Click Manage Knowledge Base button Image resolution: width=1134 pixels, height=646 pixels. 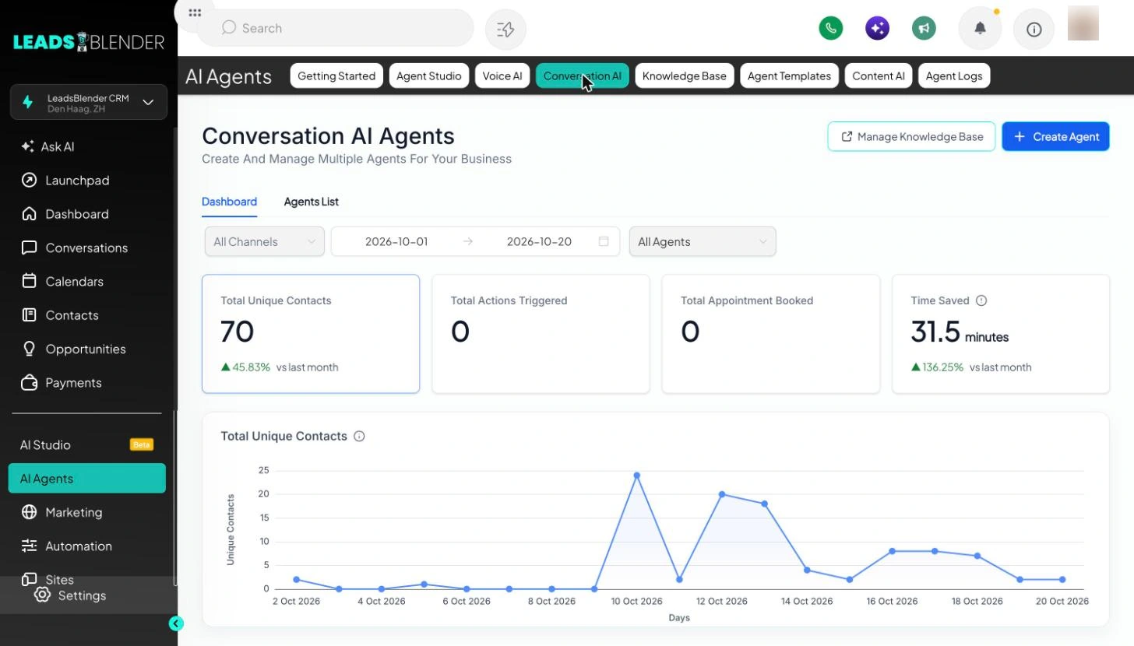click(x=911, y=137)
